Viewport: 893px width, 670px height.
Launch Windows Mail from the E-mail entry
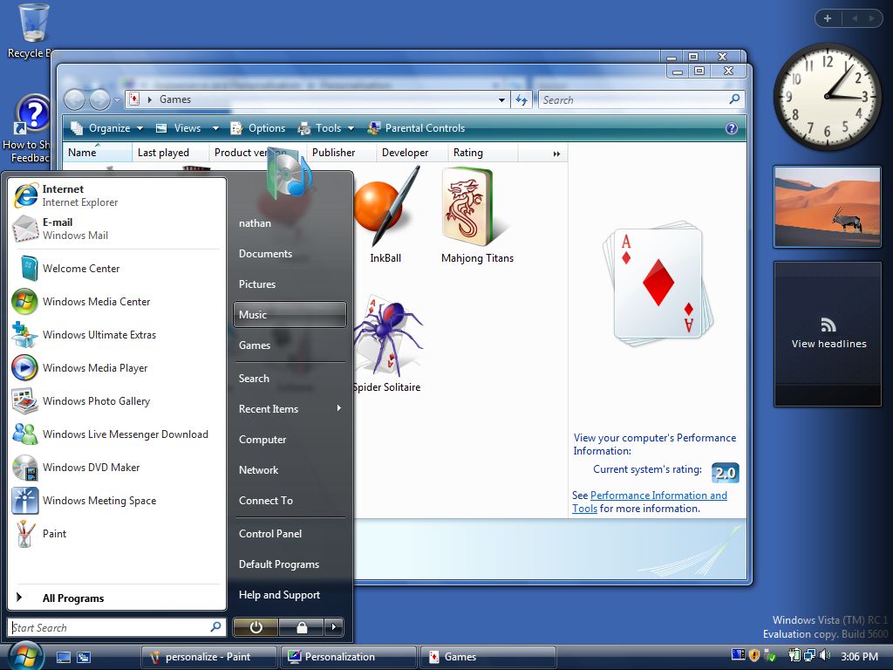click(x=117, y=229)
